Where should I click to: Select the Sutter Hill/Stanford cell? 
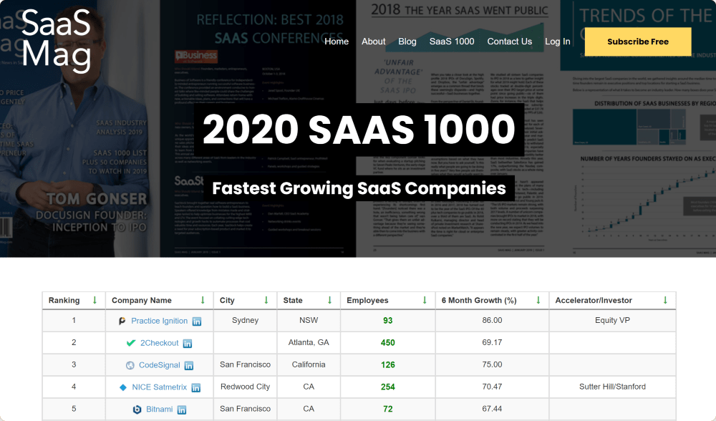click(x=612, y=387)
